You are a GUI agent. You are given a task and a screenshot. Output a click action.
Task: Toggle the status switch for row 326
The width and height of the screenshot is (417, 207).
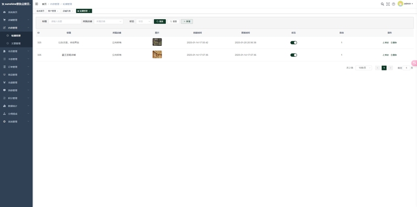coord(293,55)
